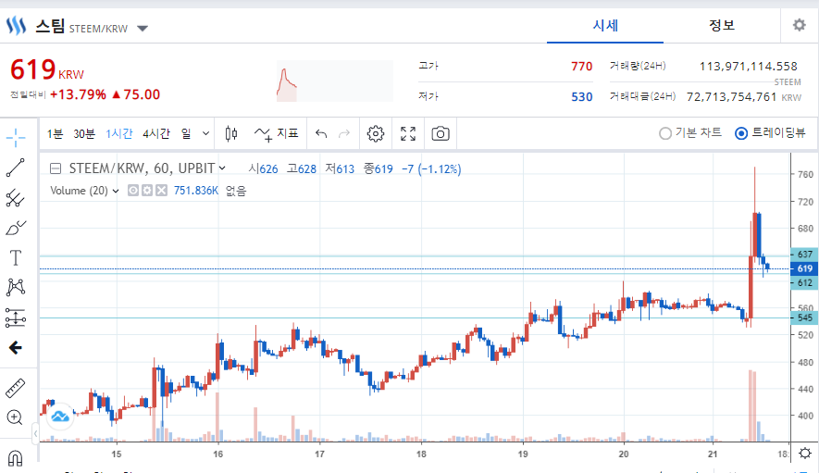Click the 637 price line label
This screenshot has height=473, width=819.
(x=804, y=254)
